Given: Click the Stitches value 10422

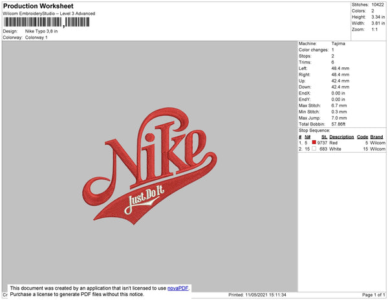Looking at the screenshot, I should point(378,5).
